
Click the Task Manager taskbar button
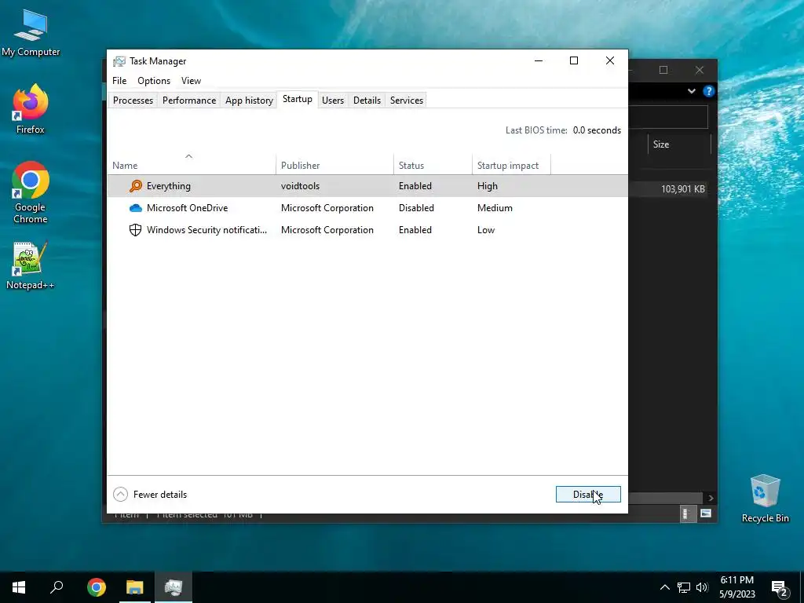pos(174,587)
